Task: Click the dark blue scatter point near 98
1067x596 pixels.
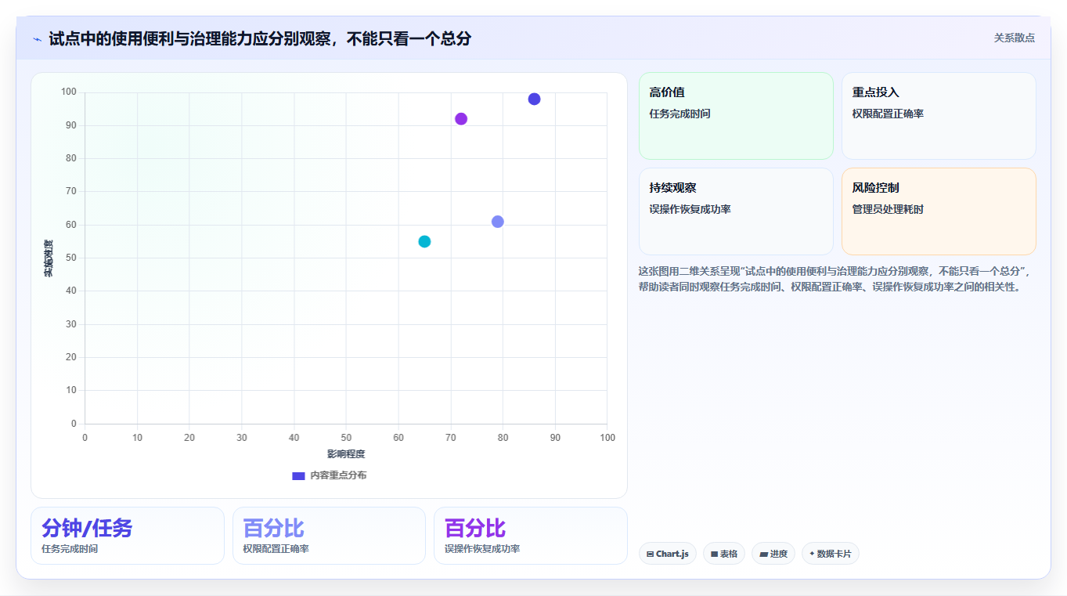Action: [534, 99]
